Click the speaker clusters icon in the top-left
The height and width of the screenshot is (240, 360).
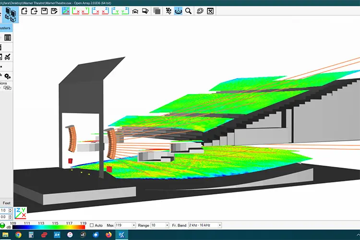(11, 14)
